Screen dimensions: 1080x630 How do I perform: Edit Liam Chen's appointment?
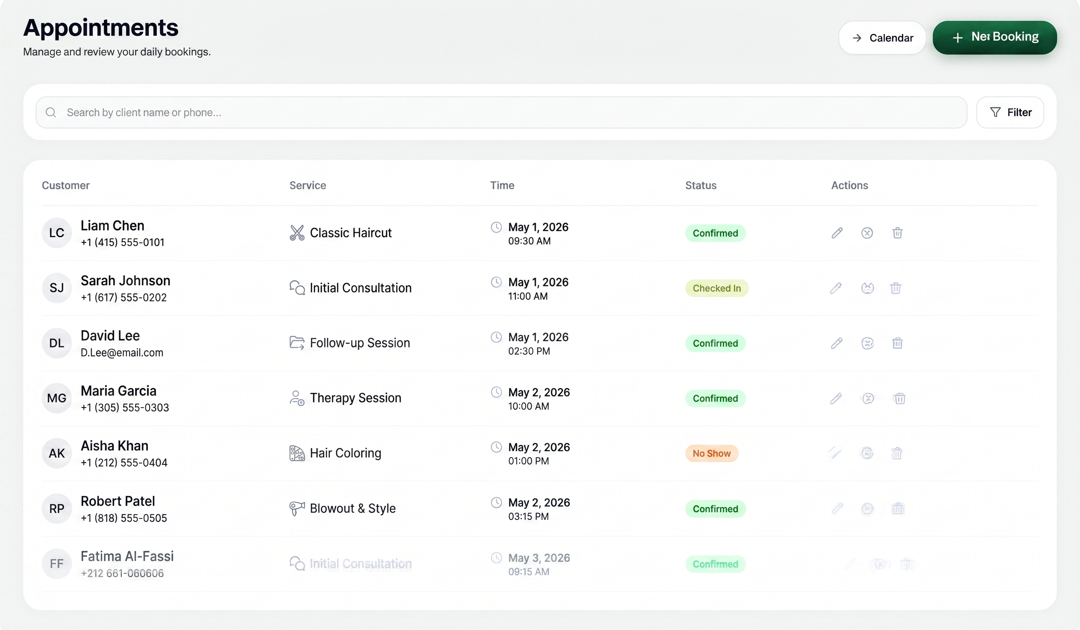tap(837, 233)
